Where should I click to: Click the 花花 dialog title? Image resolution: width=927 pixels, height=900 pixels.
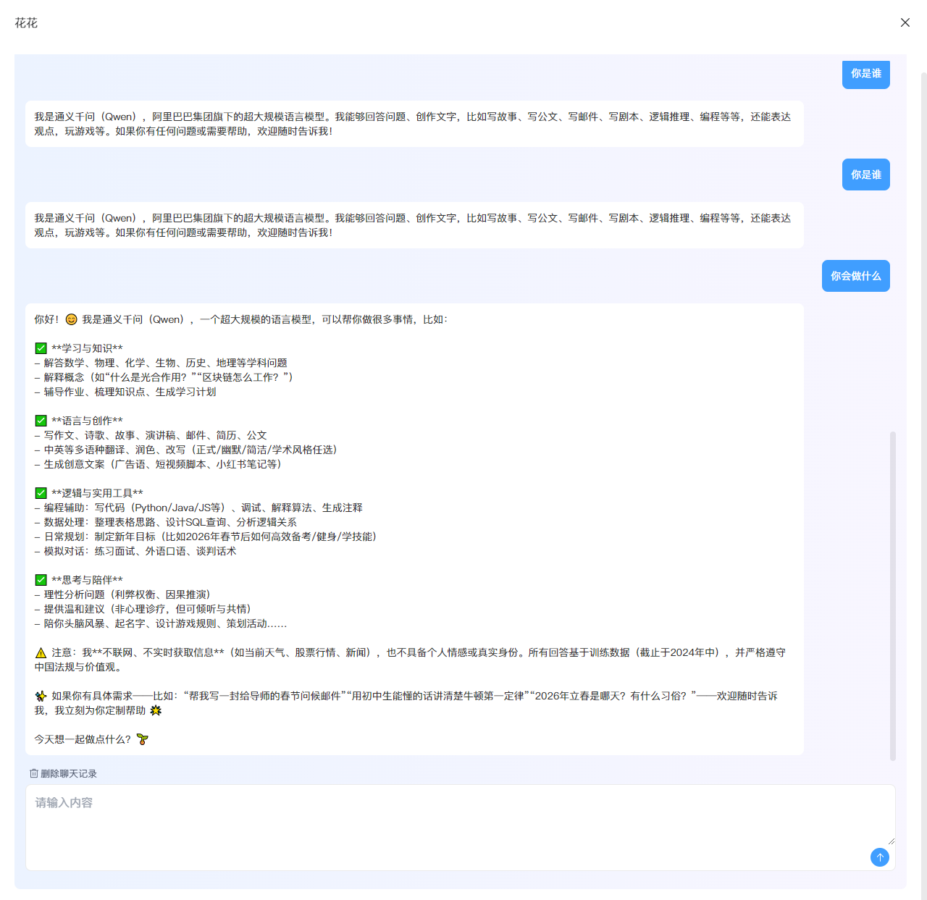point(26,23)
